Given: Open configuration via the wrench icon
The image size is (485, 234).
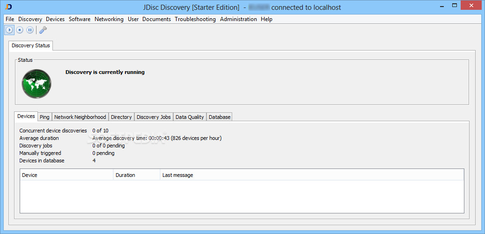Looking at the screenshot, I should [x=43, y=30].
